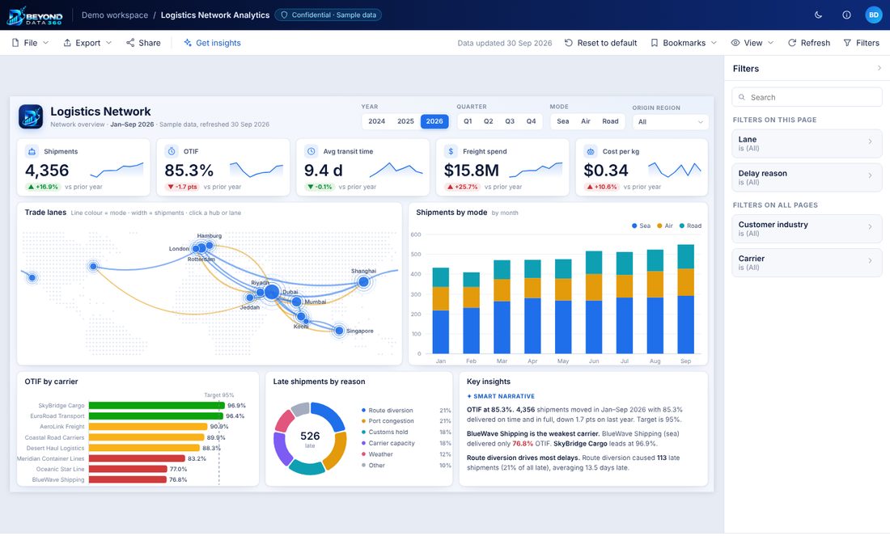Click the Dubai hub on the map
This screenshot has height=536, width=890.
coord(272,292)
